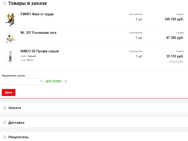The height and width of the screenshot is (141, 188).
Task: Click the step 4 circle icon beside Покупатель
Action: [5, 137]
